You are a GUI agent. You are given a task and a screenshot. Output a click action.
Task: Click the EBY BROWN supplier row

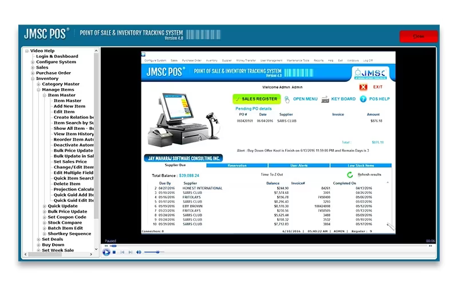(x=263, y=206)
